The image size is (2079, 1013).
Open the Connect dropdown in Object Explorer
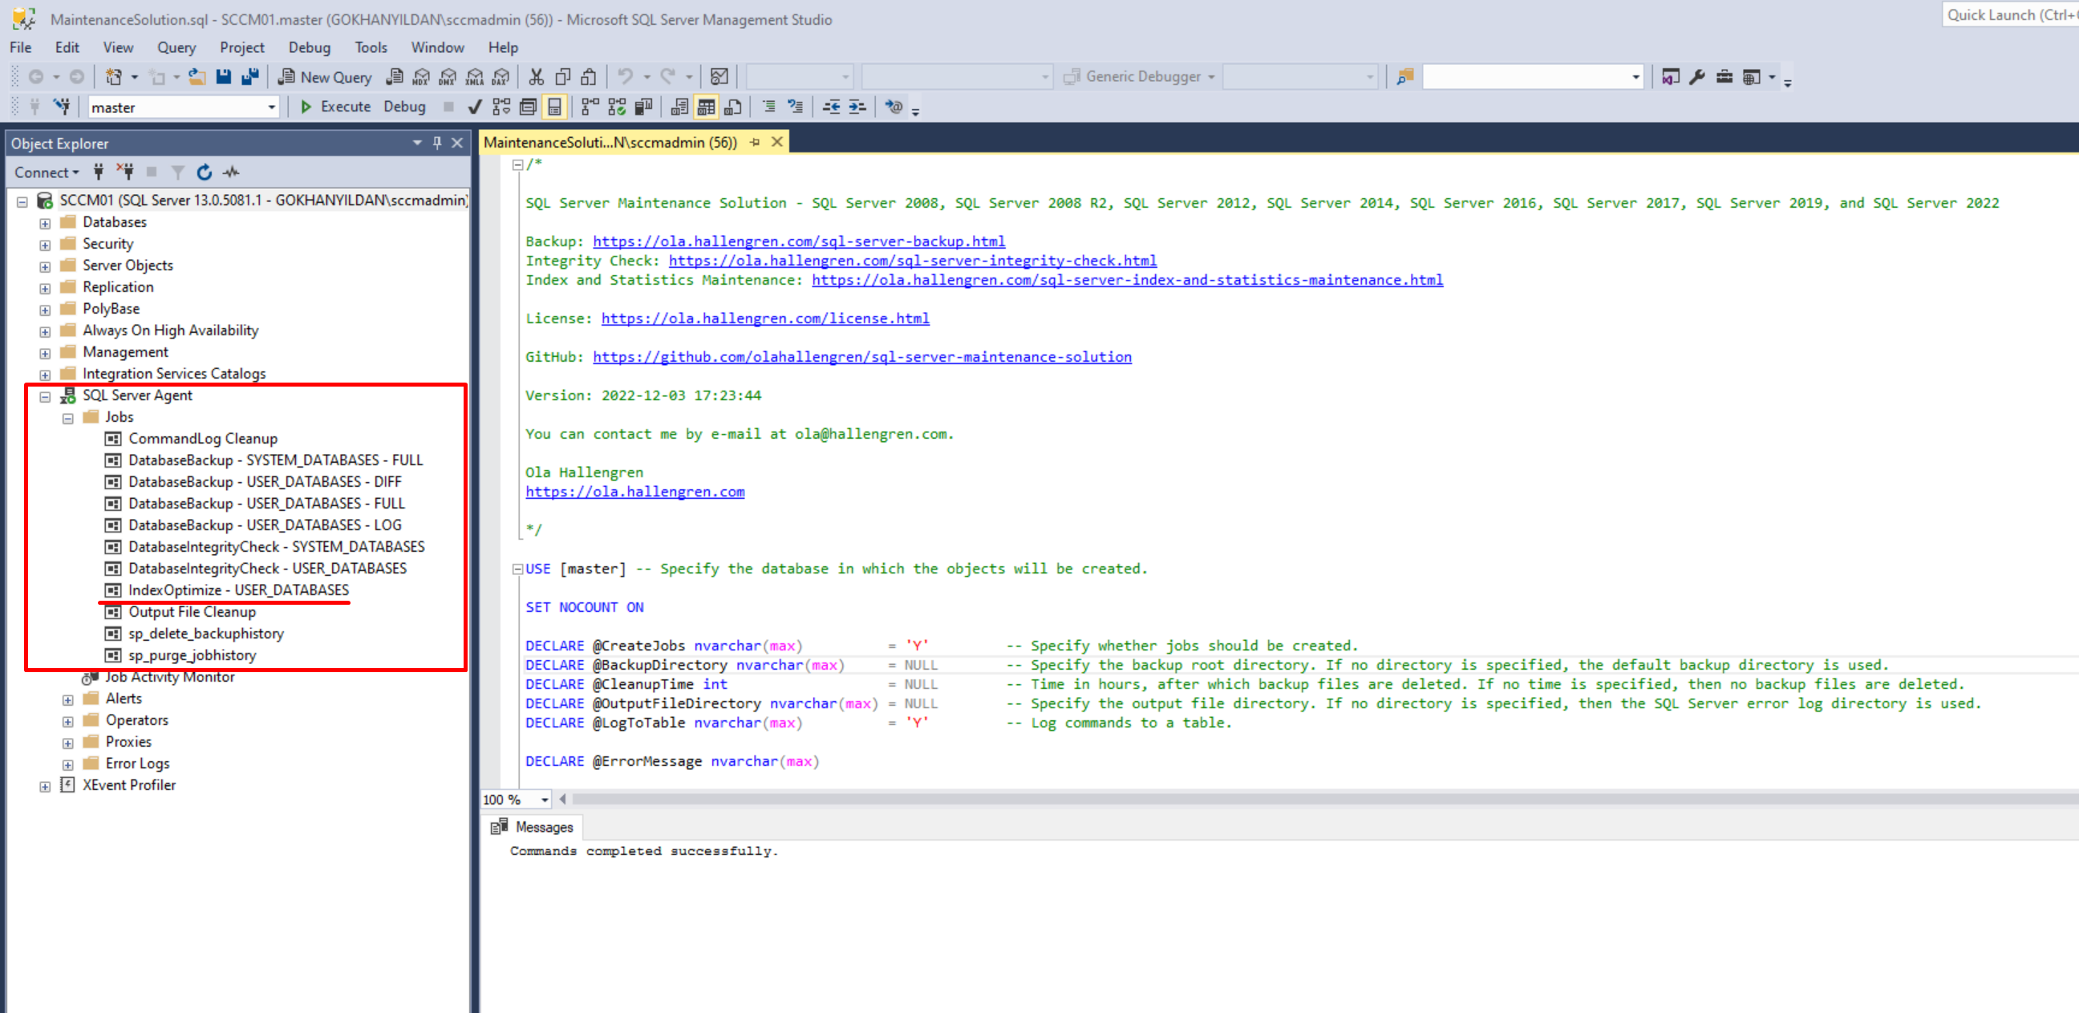click(x=47, y=172)
